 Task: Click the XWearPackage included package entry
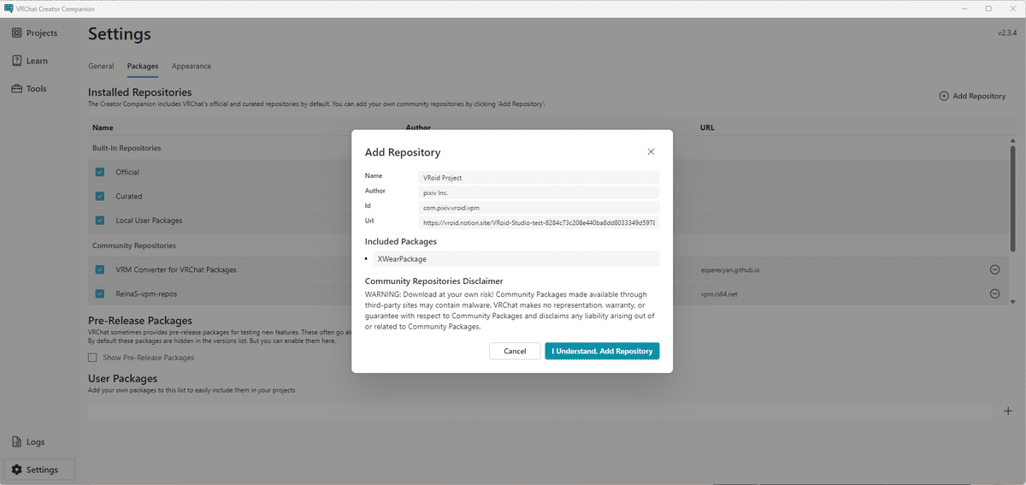coord(516,258)
